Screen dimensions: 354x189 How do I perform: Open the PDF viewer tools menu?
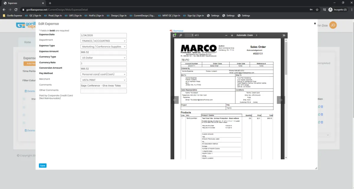click(x=284, y=35)
